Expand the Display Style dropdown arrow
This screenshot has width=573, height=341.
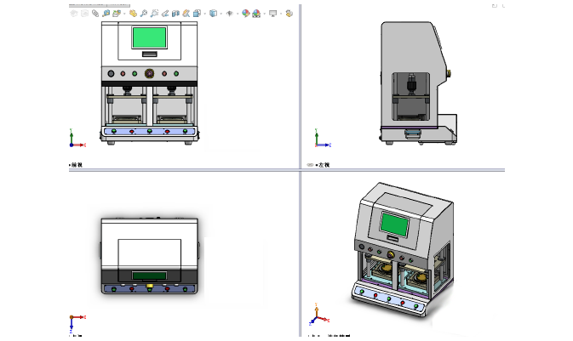[x=221, y=14]
